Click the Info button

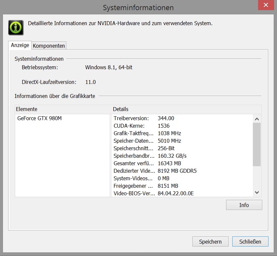click(x=244, y=205)
